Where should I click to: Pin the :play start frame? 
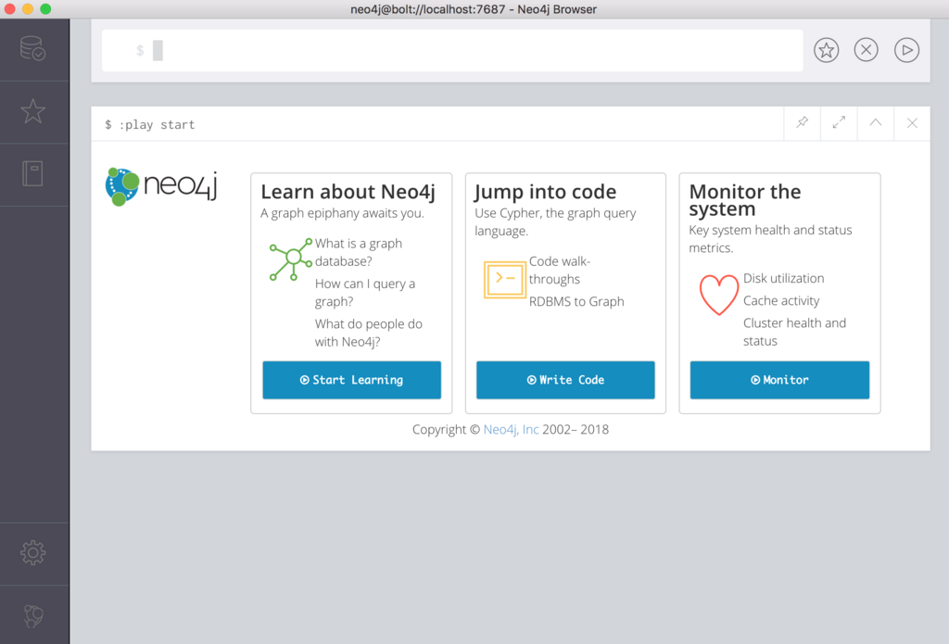point(802,123)
